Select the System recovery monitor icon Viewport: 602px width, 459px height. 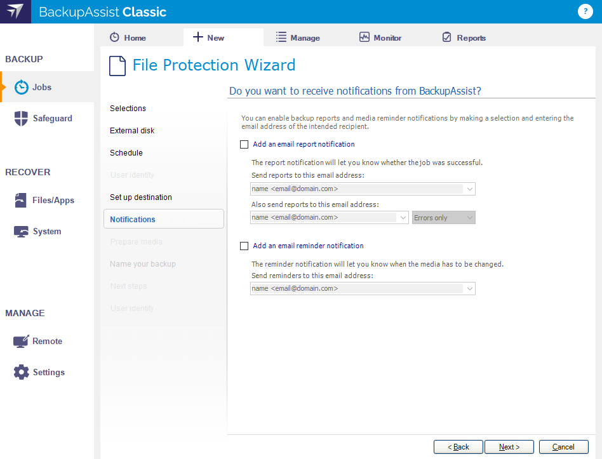coord(21,232)
